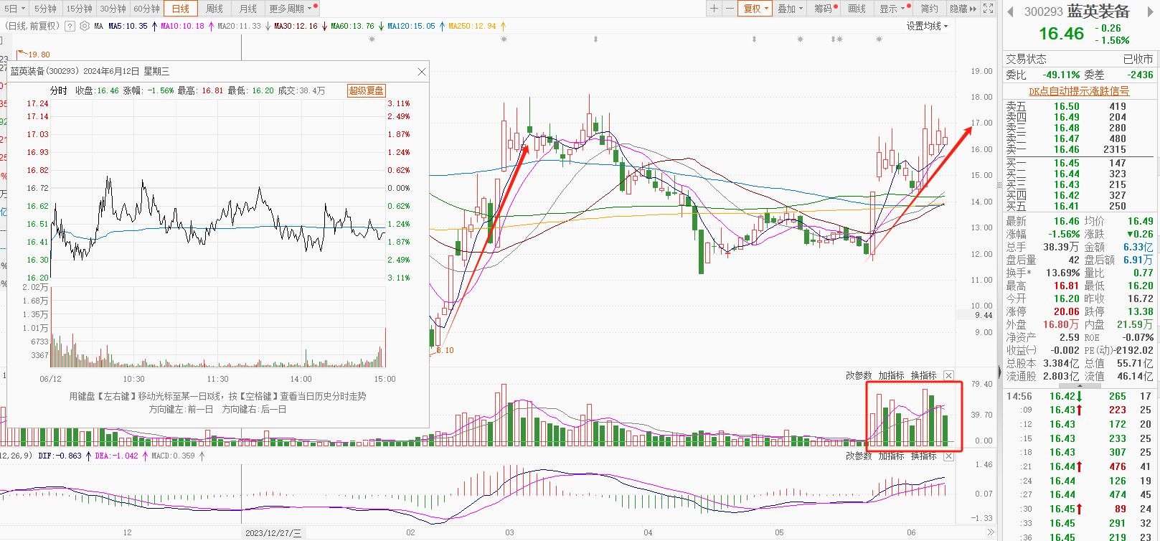Image resolution: width=1160 pixels, height=541 pixels.
Task: Click the 涨停 20.06 value
Action: click(1066, 311)
